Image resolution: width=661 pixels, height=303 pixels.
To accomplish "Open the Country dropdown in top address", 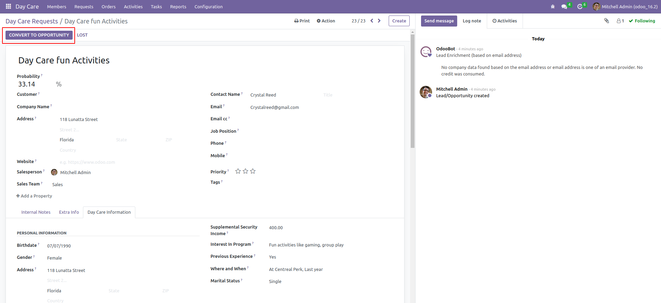I will point(129,150).
